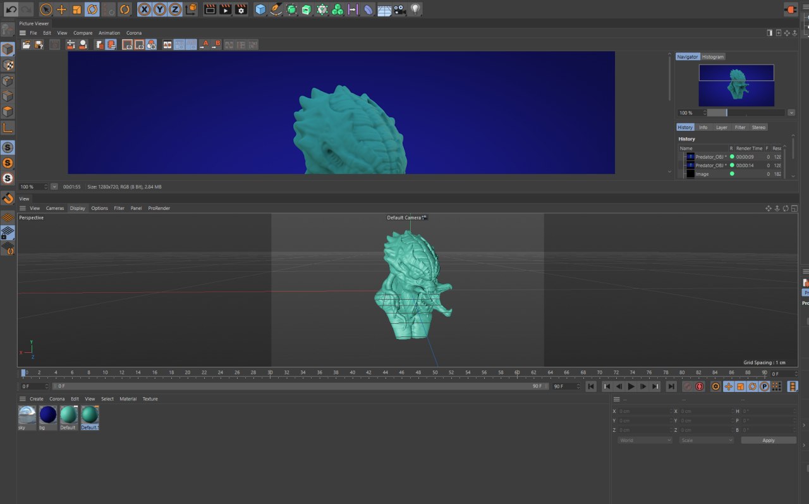Toggle Y axis lock
Screen dimensions: 809x504
(x=160, y=9)
